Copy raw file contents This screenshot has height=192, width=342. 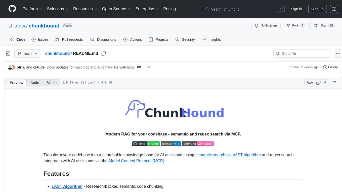[318, 83]
